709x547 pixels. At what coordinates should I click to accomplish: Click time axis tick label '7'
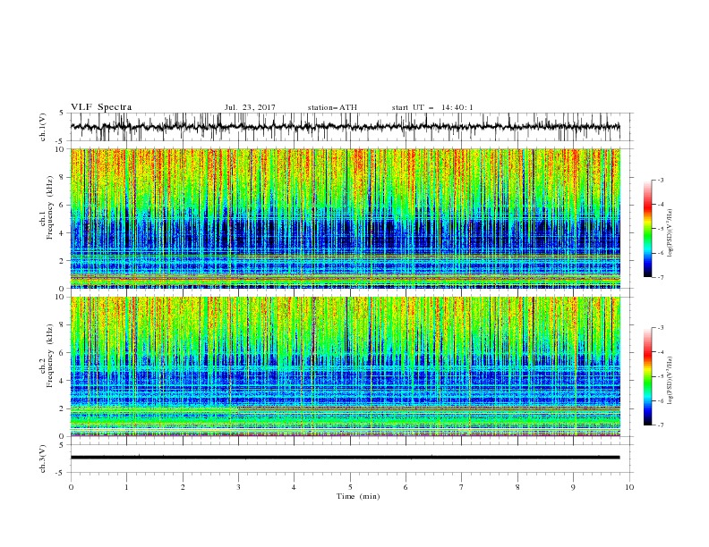coord(462,487)
